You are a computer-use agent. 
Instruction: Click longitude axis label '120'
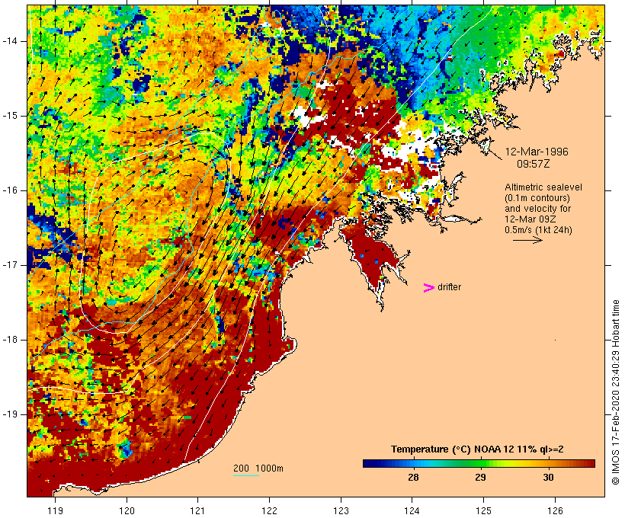click(127, 510)
